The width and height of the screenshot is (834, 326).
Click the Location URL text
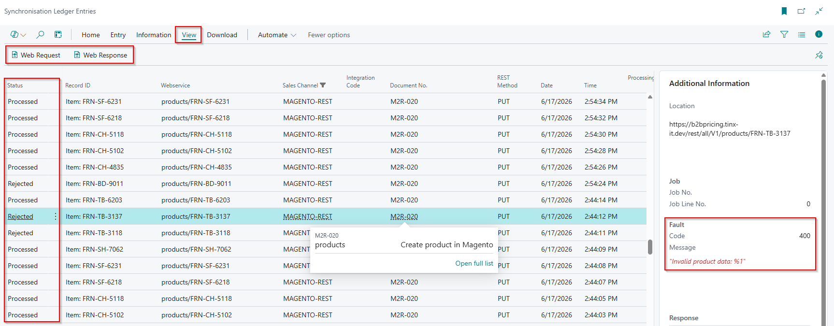click(730, 128)
